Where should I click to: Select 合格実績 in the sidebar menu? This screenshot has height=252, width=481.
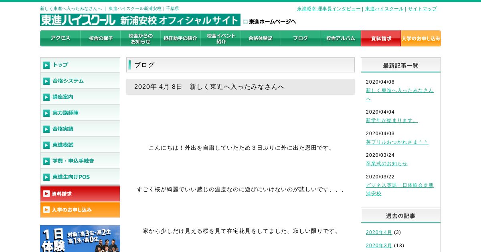(x=80, y=129)
